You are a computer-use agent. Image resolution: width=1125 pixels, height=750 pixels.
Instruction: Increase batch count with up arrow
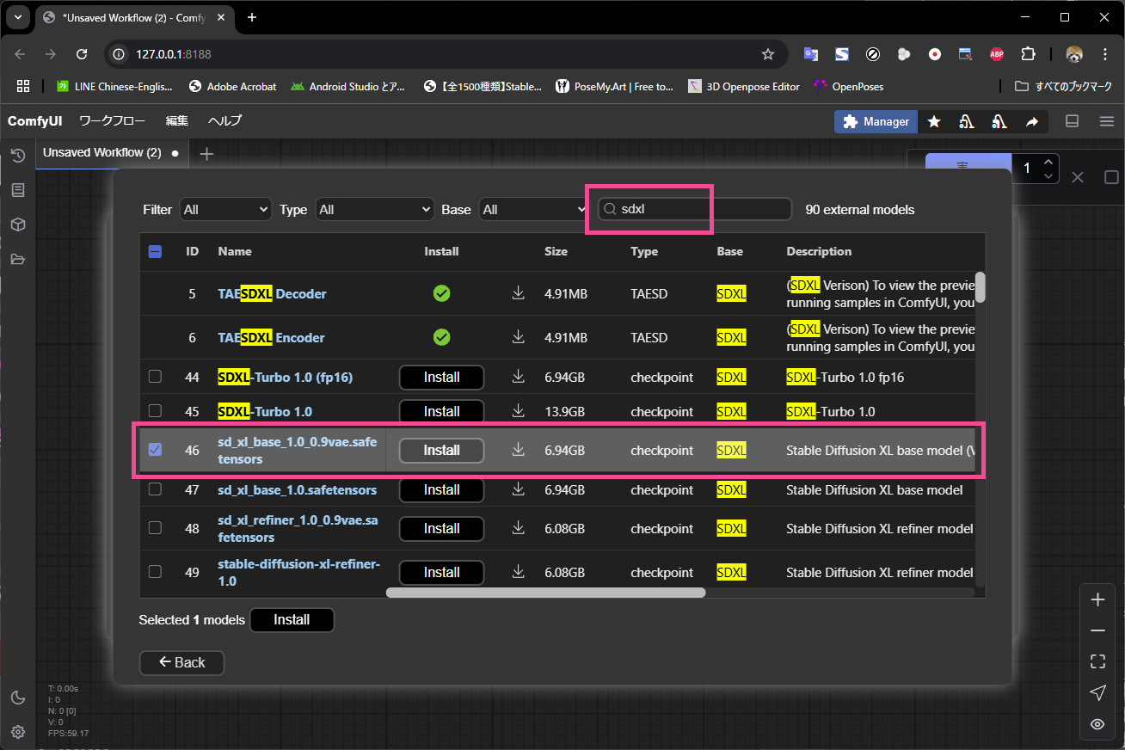coord(1048,161)
